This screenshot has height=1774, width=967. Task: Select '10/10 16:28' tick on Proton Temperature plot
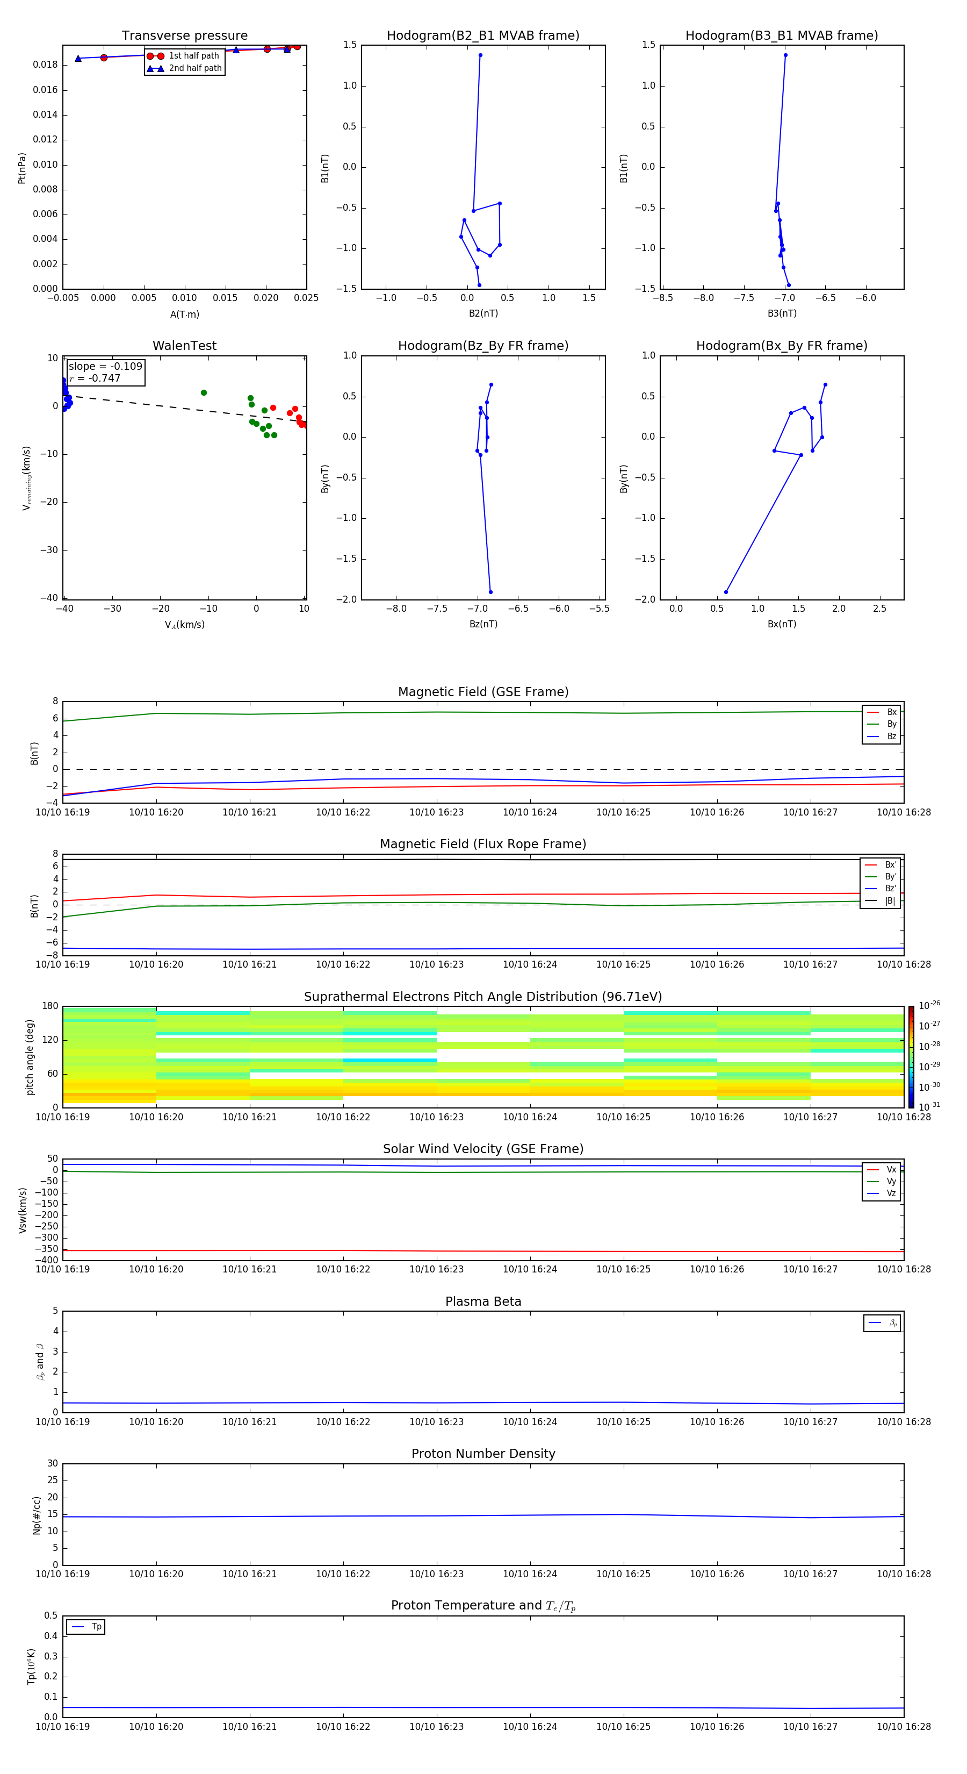coord(904,1727)
